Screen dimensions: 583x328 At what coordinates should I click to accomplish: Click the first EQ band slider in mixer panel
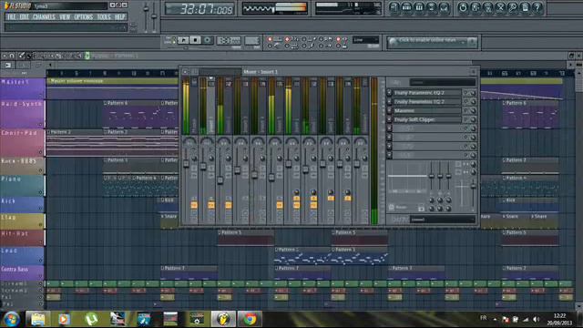[x=432, y=176]
